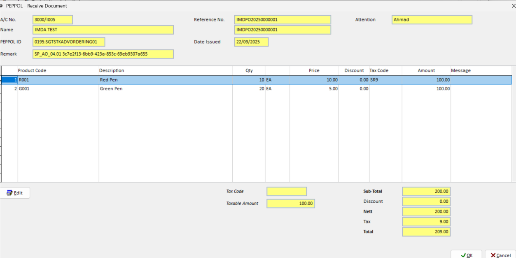This screenshot has height=258, width=516.
Task: Click the Amount column header
Action: [x=426, y=70]
